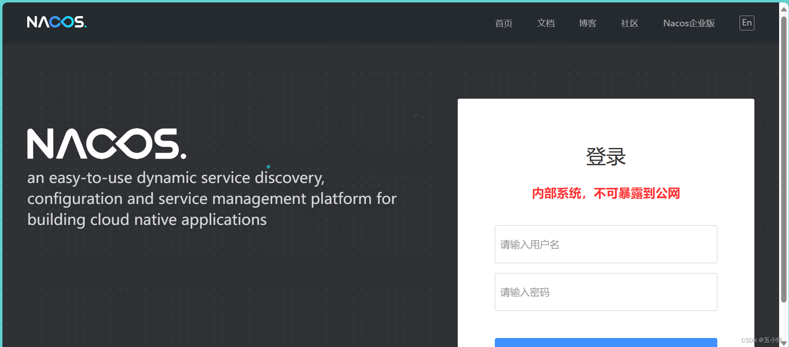Click the scrollbar up arrow
789x347 pixels.
(784, 9)
